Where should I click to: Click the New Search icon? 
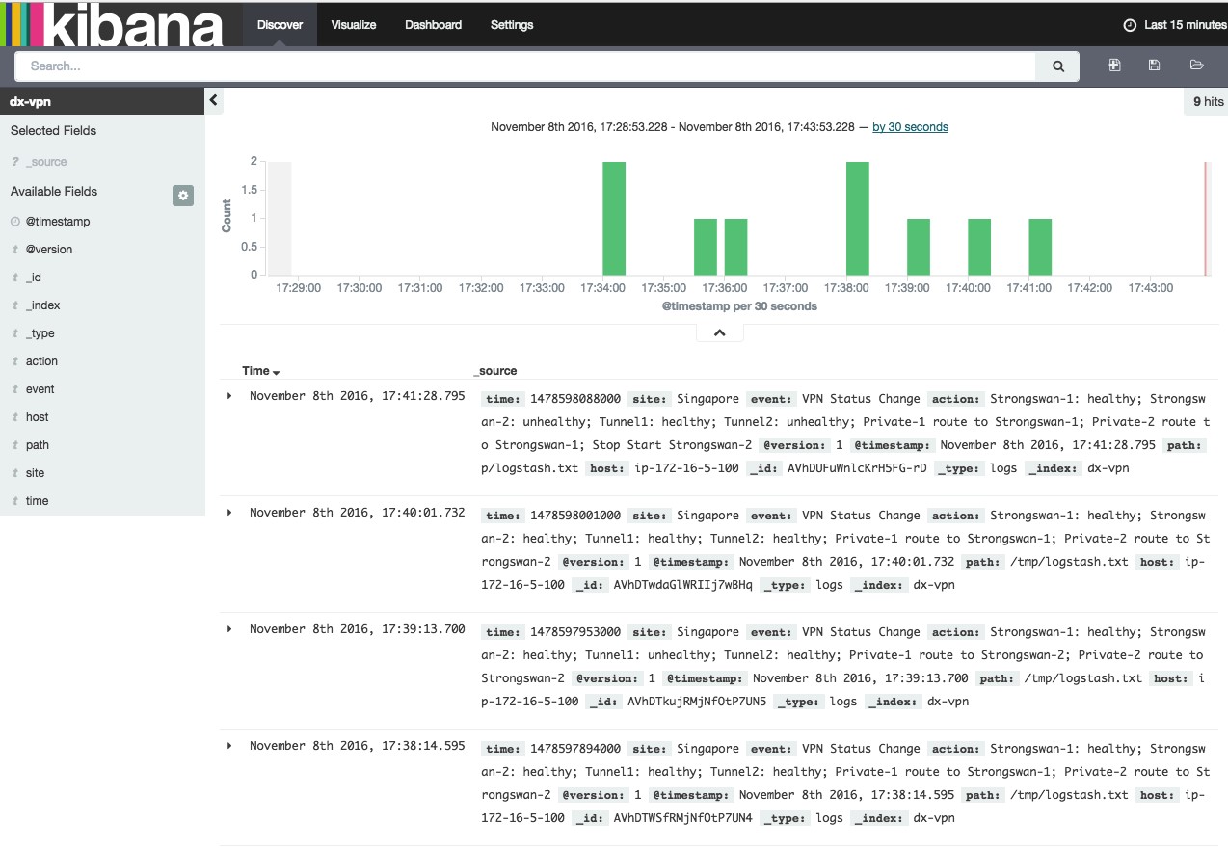(x=1114, y=66)
